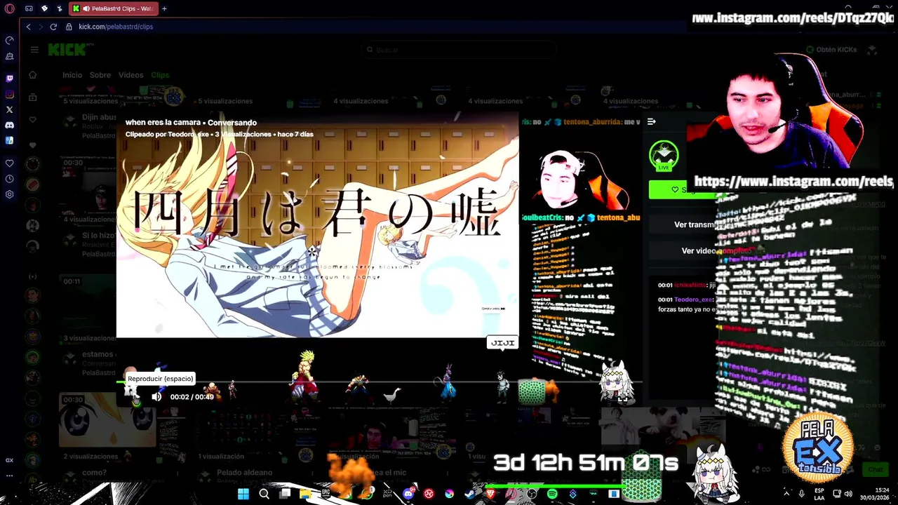Switch to the Sobre channel tab
Viewport: 898px width, 505px height.
[x=100, y=75]
